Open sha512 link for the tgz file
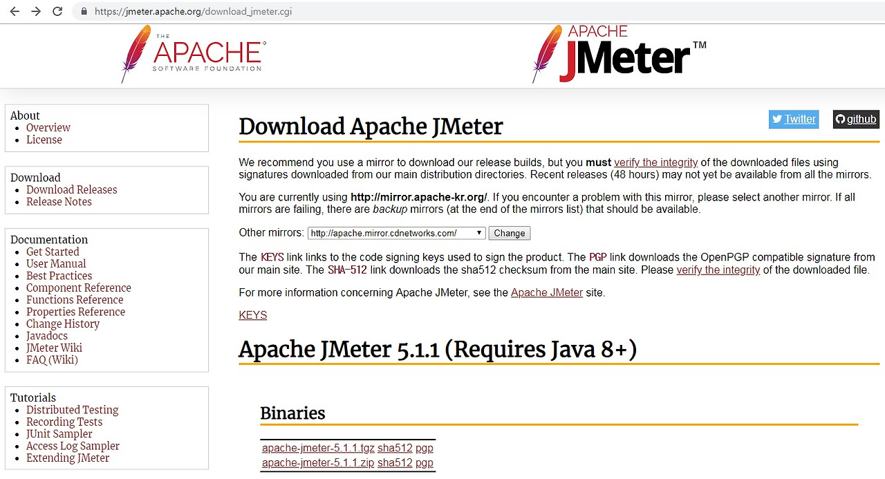This screenshot has width=885, height=479. 395,448
